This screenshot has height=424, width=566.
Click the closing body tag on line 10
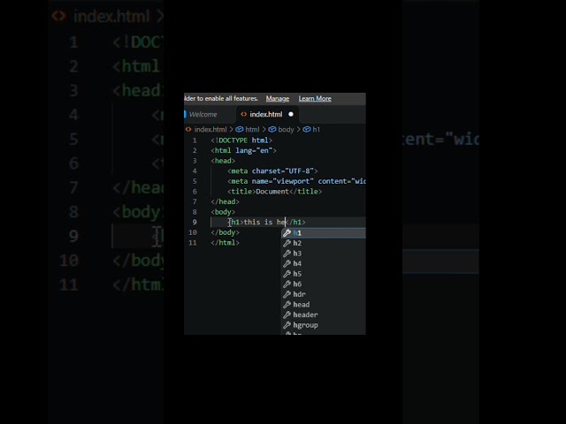click(225, 232)
